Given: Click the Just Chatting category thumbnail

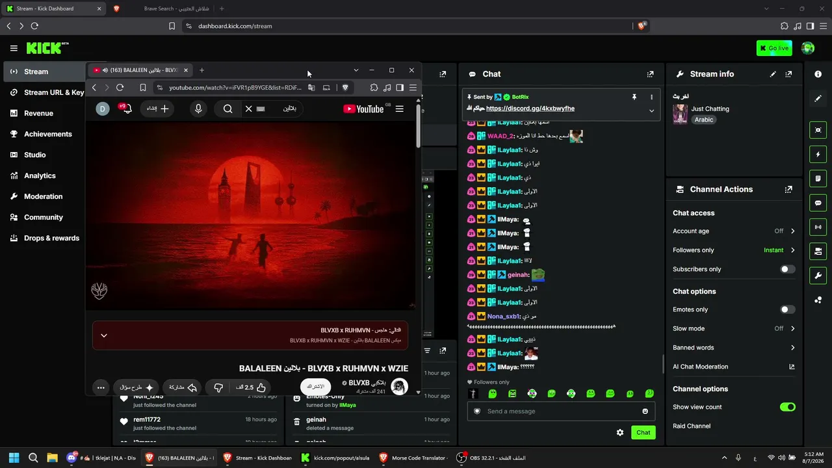Looking at the screenshot, I should 680,114.
